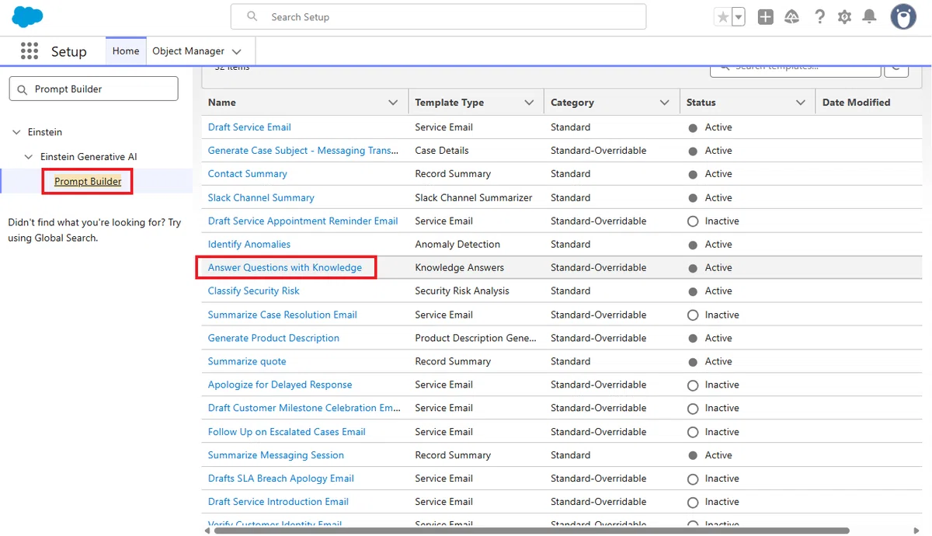Image resolution: width=932 pixels, height=536 pixels.
Task: Open Generate Case Subject - Messaging template
Action: click(x=303, y=151)
